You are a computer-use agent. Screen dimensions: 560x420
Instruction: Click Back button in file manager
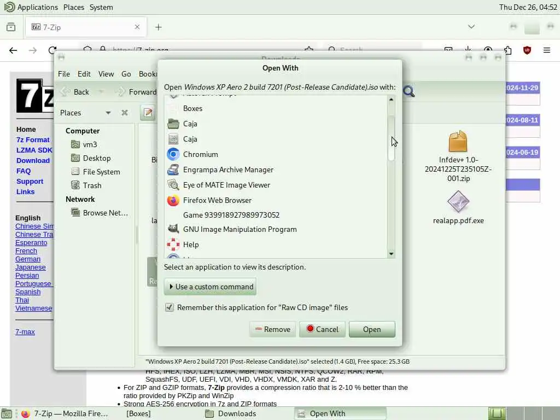(x=75, y=92)
